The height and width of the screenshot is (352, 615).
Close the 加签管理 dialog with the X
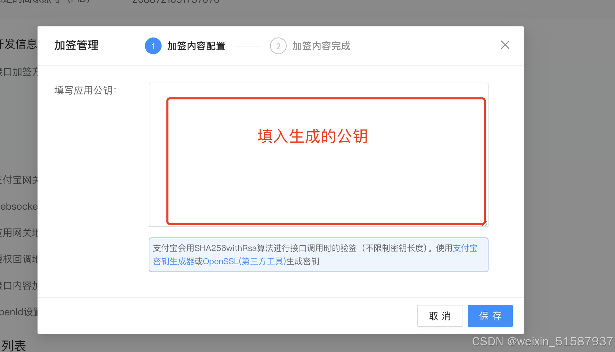pos(505,45)
